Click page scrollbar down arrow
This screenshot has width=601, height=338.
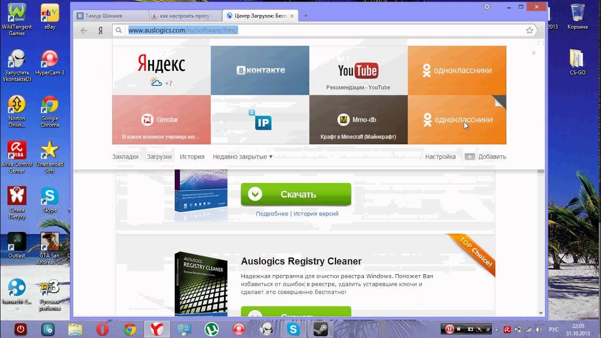pyautogui.click(x=541, y=313)
